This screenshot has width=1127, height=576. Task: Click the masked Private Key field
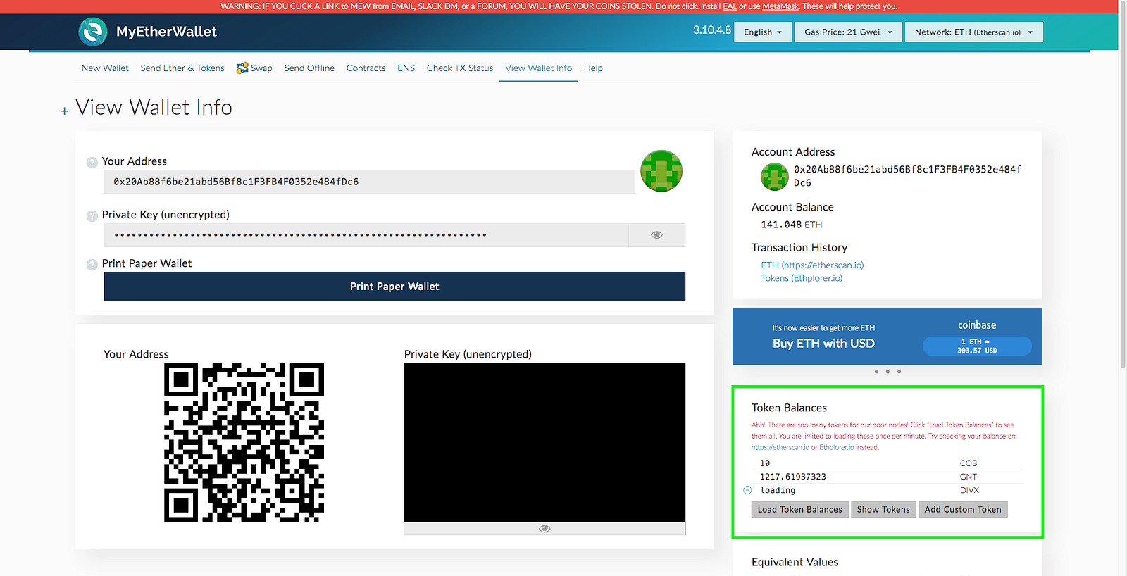[x=366, y=235]
